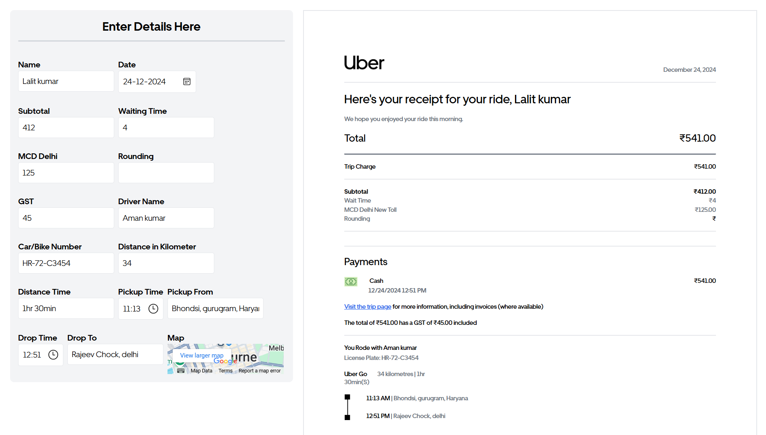Click the Pickup From address field
The width and height of the screenshot is (766, 435).
(215, 309)
